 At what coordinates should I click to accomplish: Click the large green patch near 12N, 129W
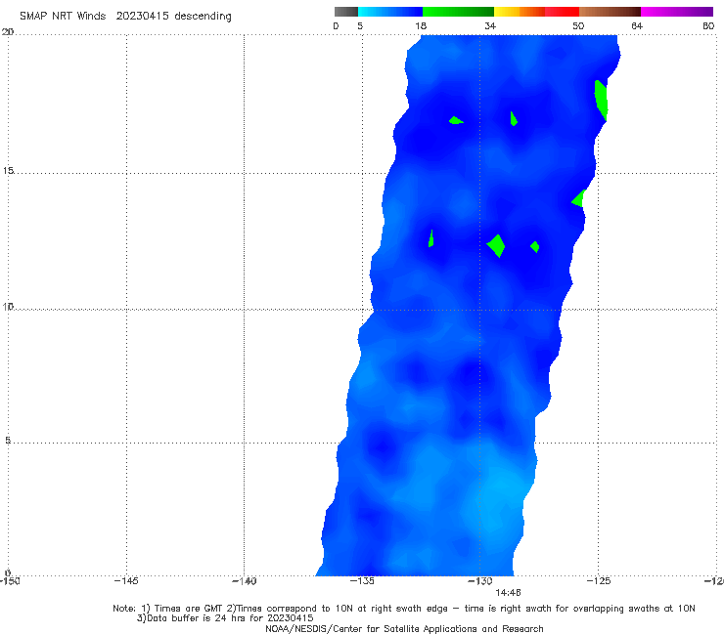pos(496,246)
